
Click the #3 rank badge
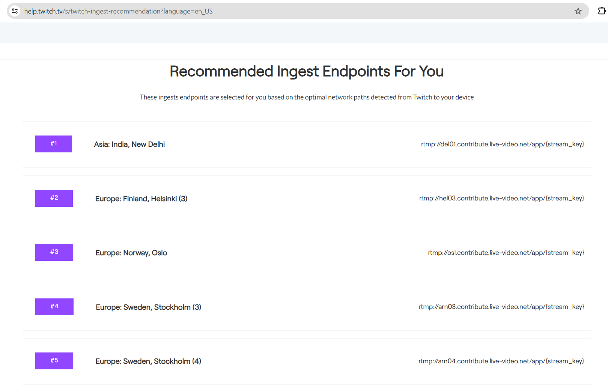(54, 252)
